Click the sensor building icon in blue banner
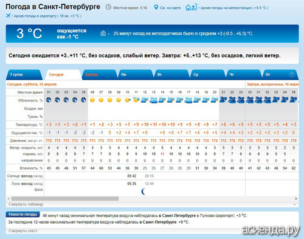Viewport: 304px width, 239px height. (103, 33)
